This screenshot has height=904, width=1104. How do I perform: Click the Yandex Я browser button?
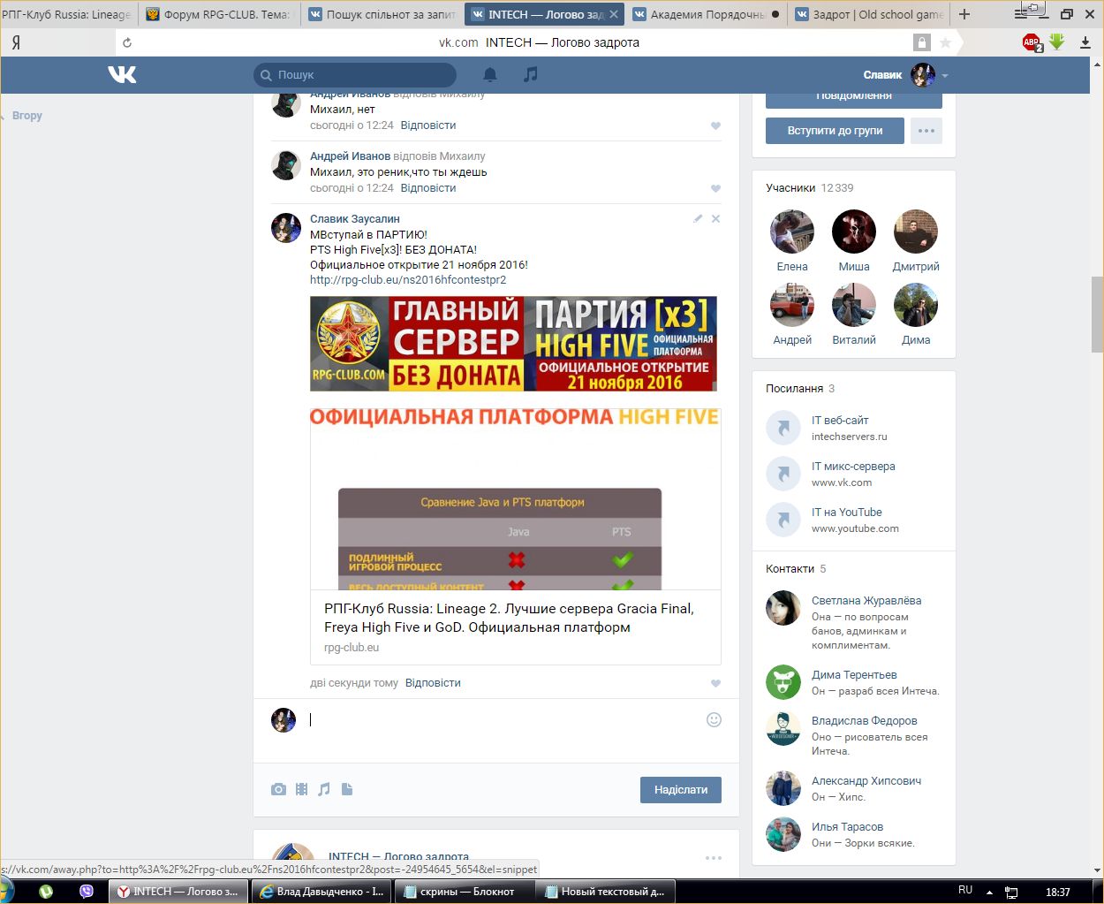pos(16,42)
